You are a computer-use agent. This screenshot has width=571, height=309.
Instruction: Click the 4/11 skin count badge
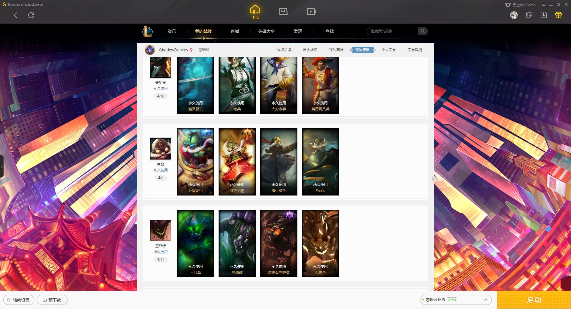point(161,260)
